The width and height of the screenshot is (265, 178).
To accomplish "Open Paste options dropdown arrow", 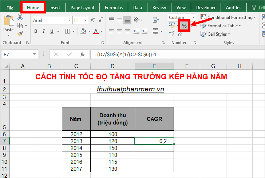I will pos(8,36).
